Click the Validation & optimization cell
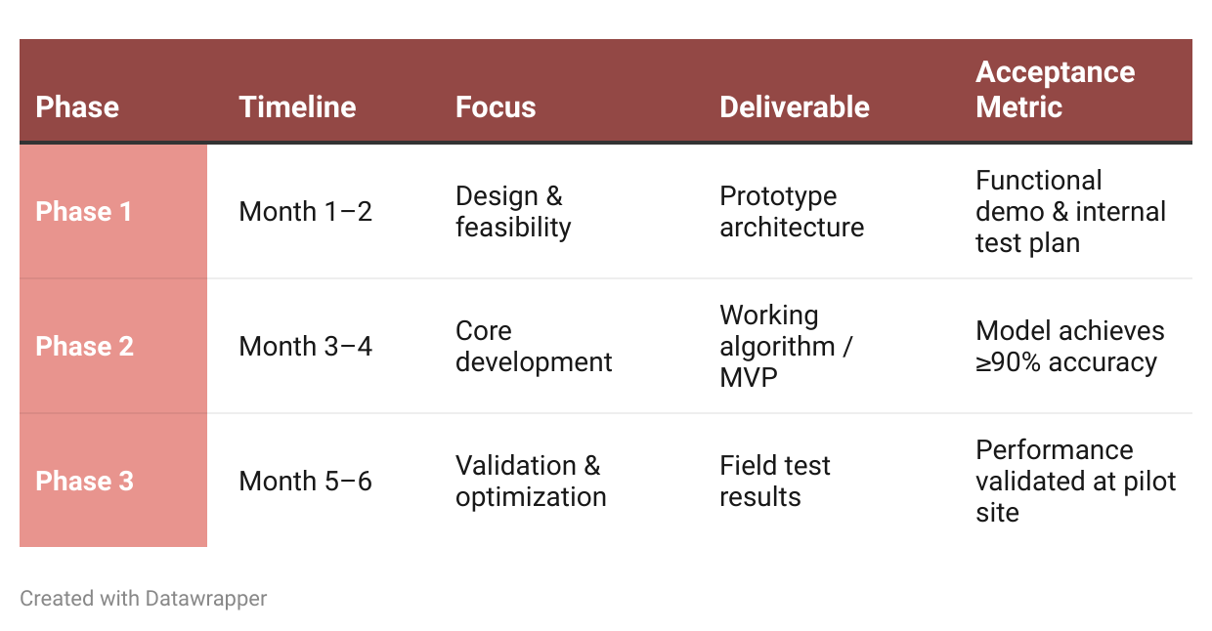The width and height of the screenshot is (1212, 631). click(x=531, y=482)
